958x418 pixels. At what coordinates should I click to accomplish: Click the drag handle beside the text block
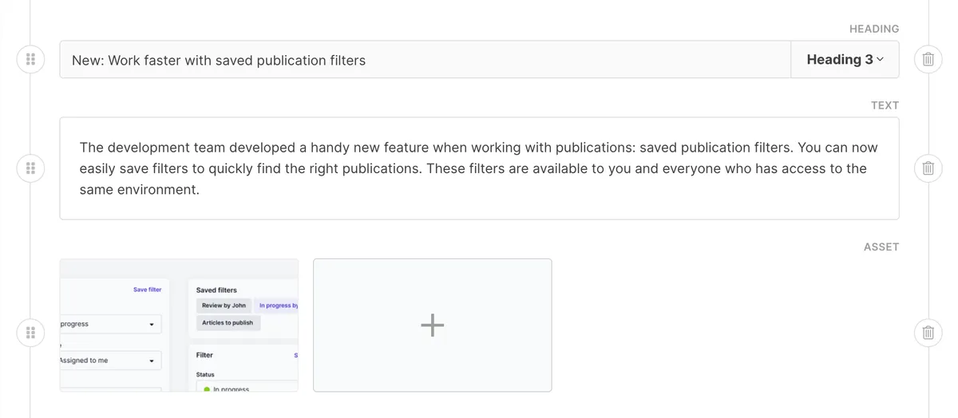click(x=30, y=168)
